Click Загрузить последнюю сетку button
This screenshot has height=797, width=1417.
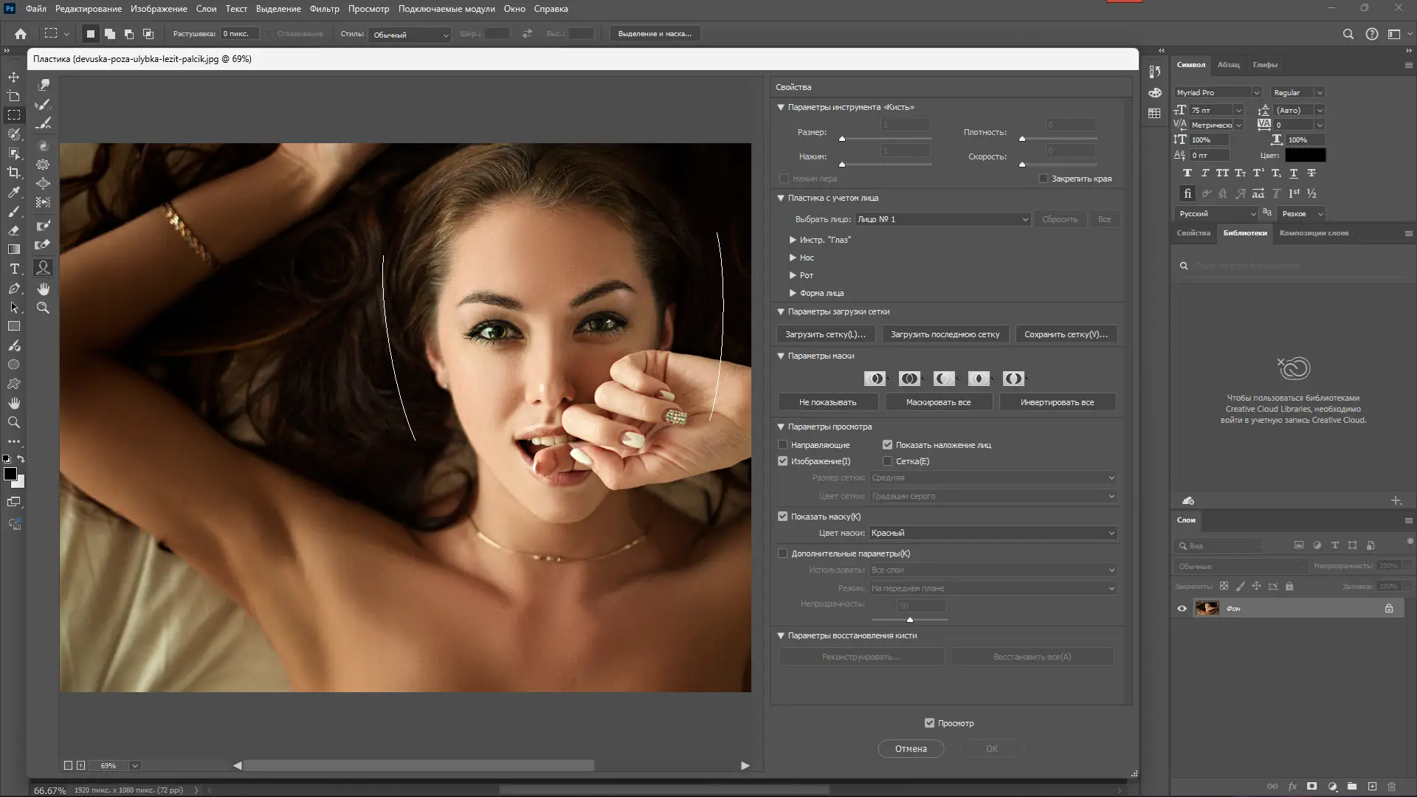[x=945, y=334]
